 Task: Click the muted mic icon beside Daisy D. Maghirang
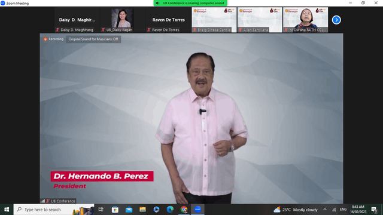coord(57,30)
